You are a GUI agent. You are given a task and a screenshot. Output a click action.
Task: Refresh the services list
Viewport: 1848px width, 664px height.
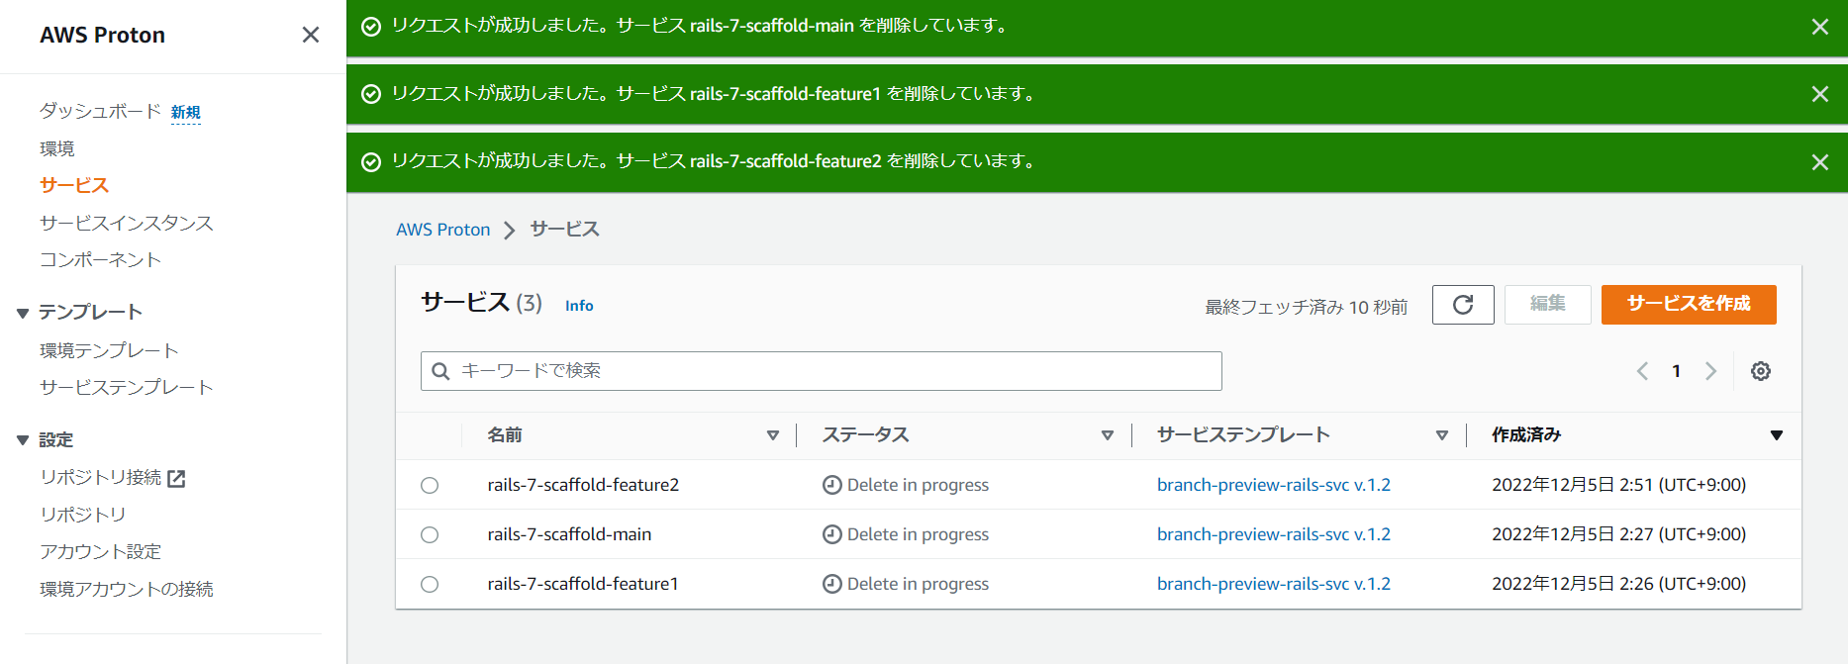coord(1463,305)
